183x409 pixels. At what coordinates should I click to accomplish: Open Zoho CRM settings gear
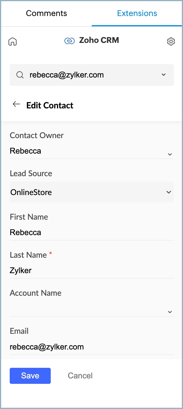point(170,41)
